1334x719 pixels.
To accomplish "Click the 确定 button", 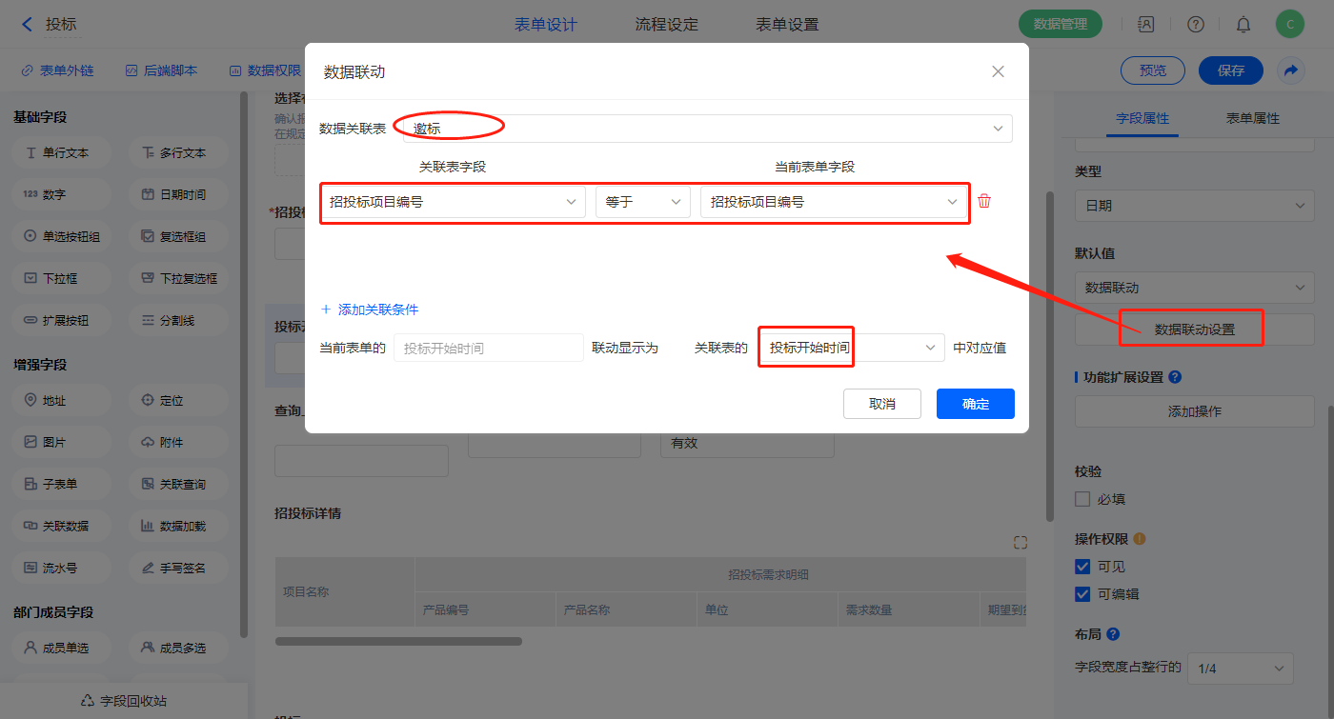I will [x=975, y=404].
